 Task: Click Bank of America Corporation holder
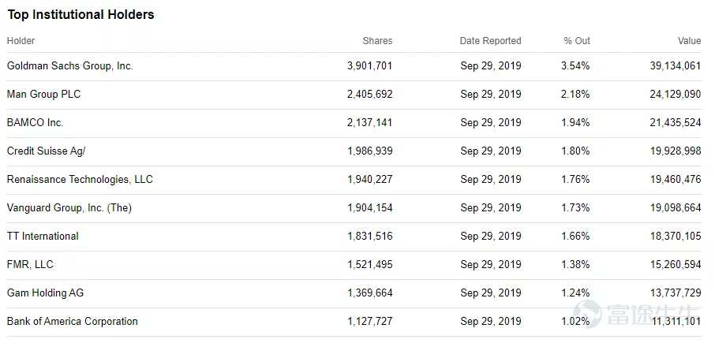pyautogui.click(x=72, y=322)
